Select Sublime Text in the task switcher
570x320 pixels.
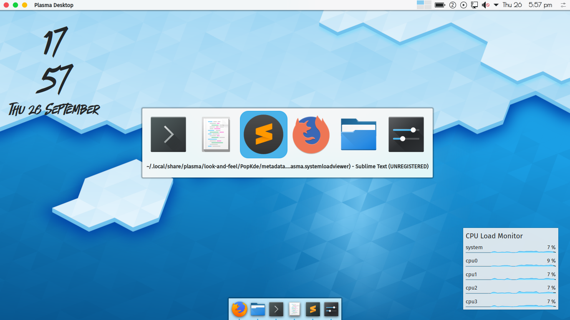point(263,134)
